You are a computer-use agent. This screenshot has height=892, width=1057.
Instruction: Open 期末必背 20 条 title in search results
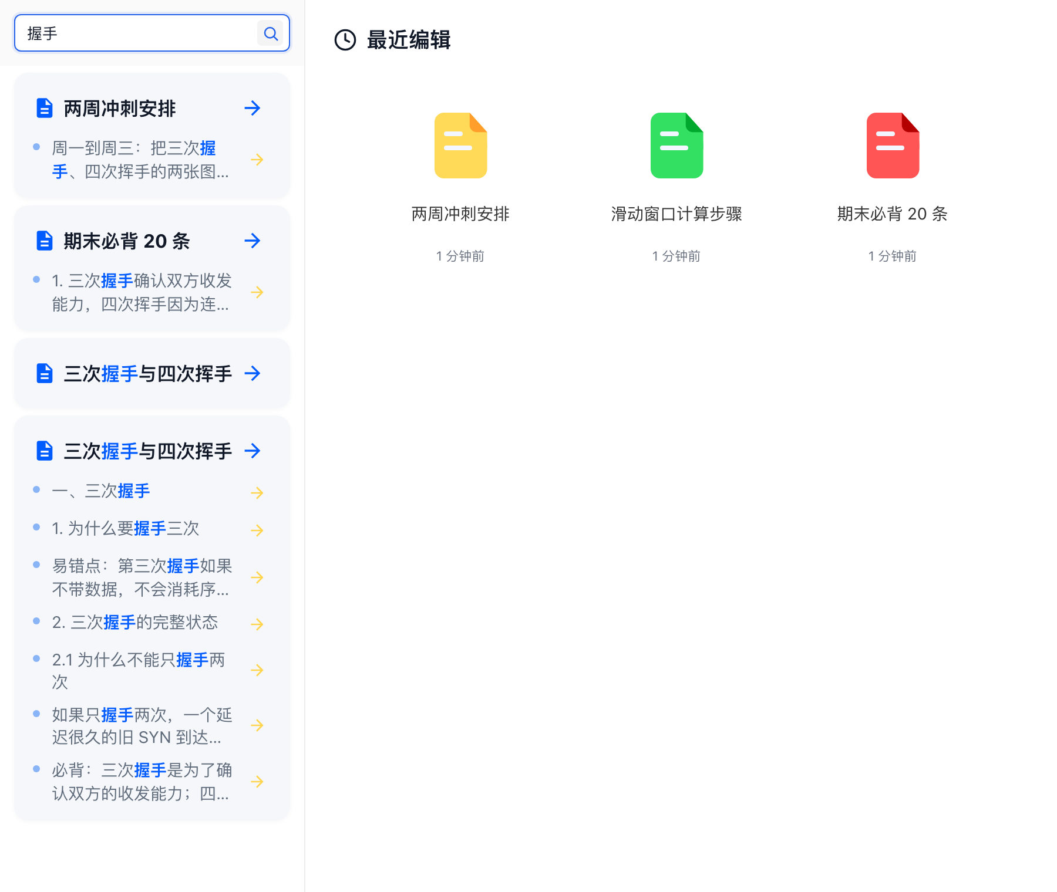coord(127,241)
